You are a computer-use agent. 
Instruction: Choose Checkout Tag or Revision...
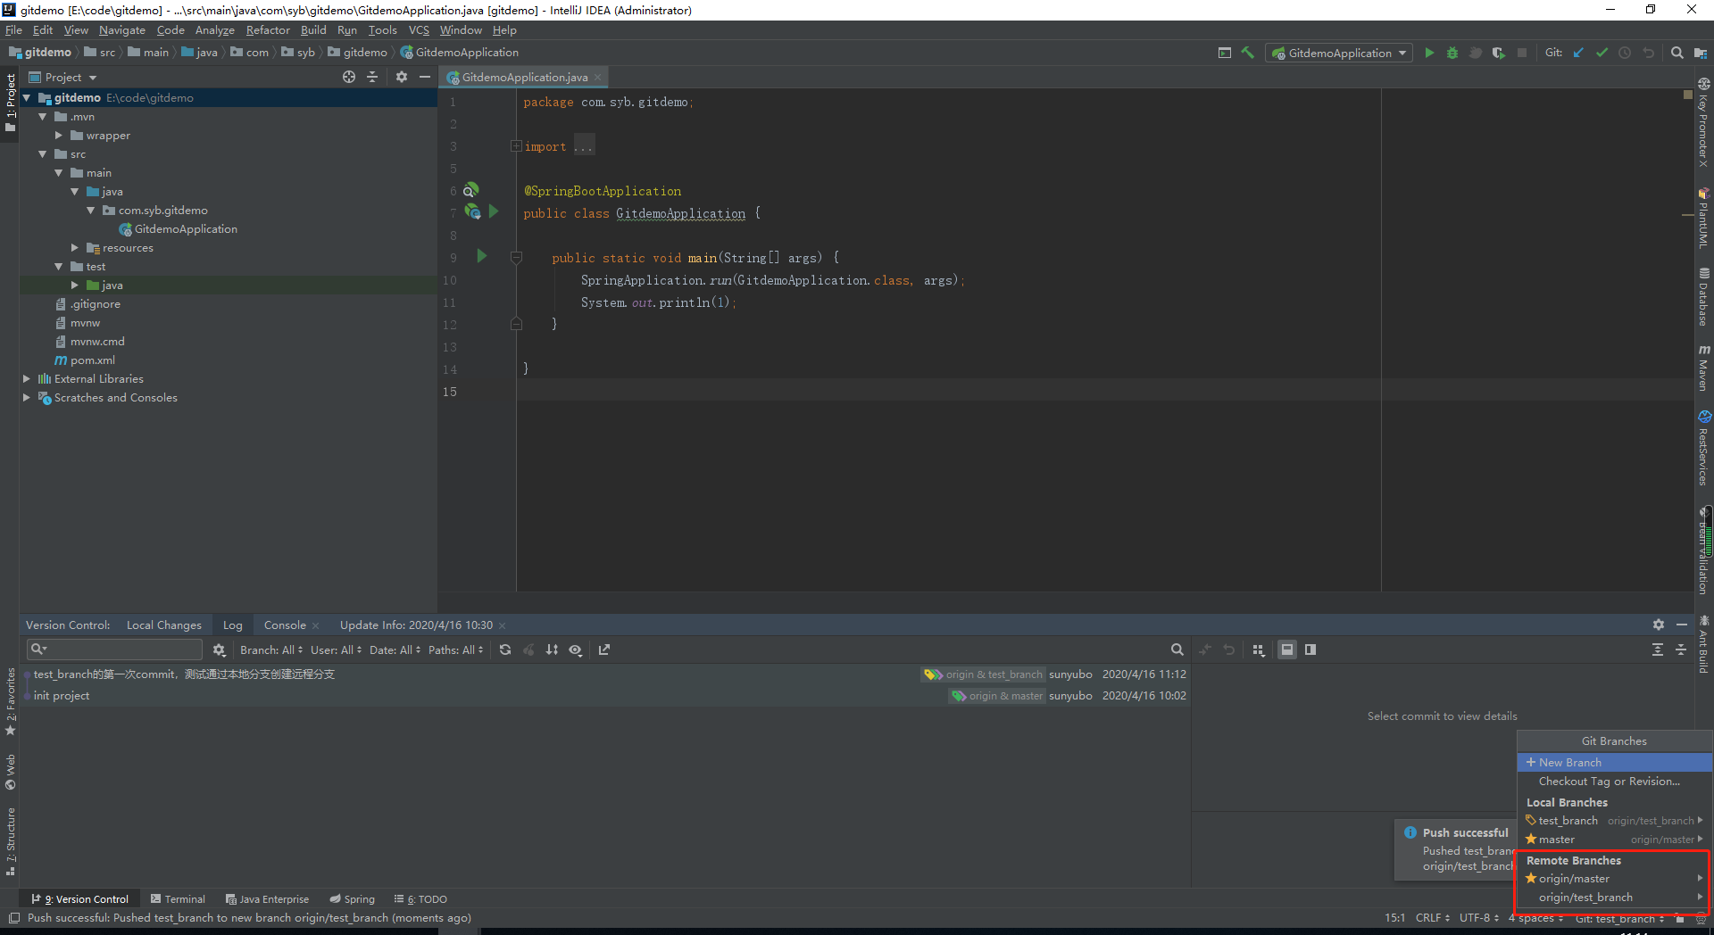[1614, 781]
